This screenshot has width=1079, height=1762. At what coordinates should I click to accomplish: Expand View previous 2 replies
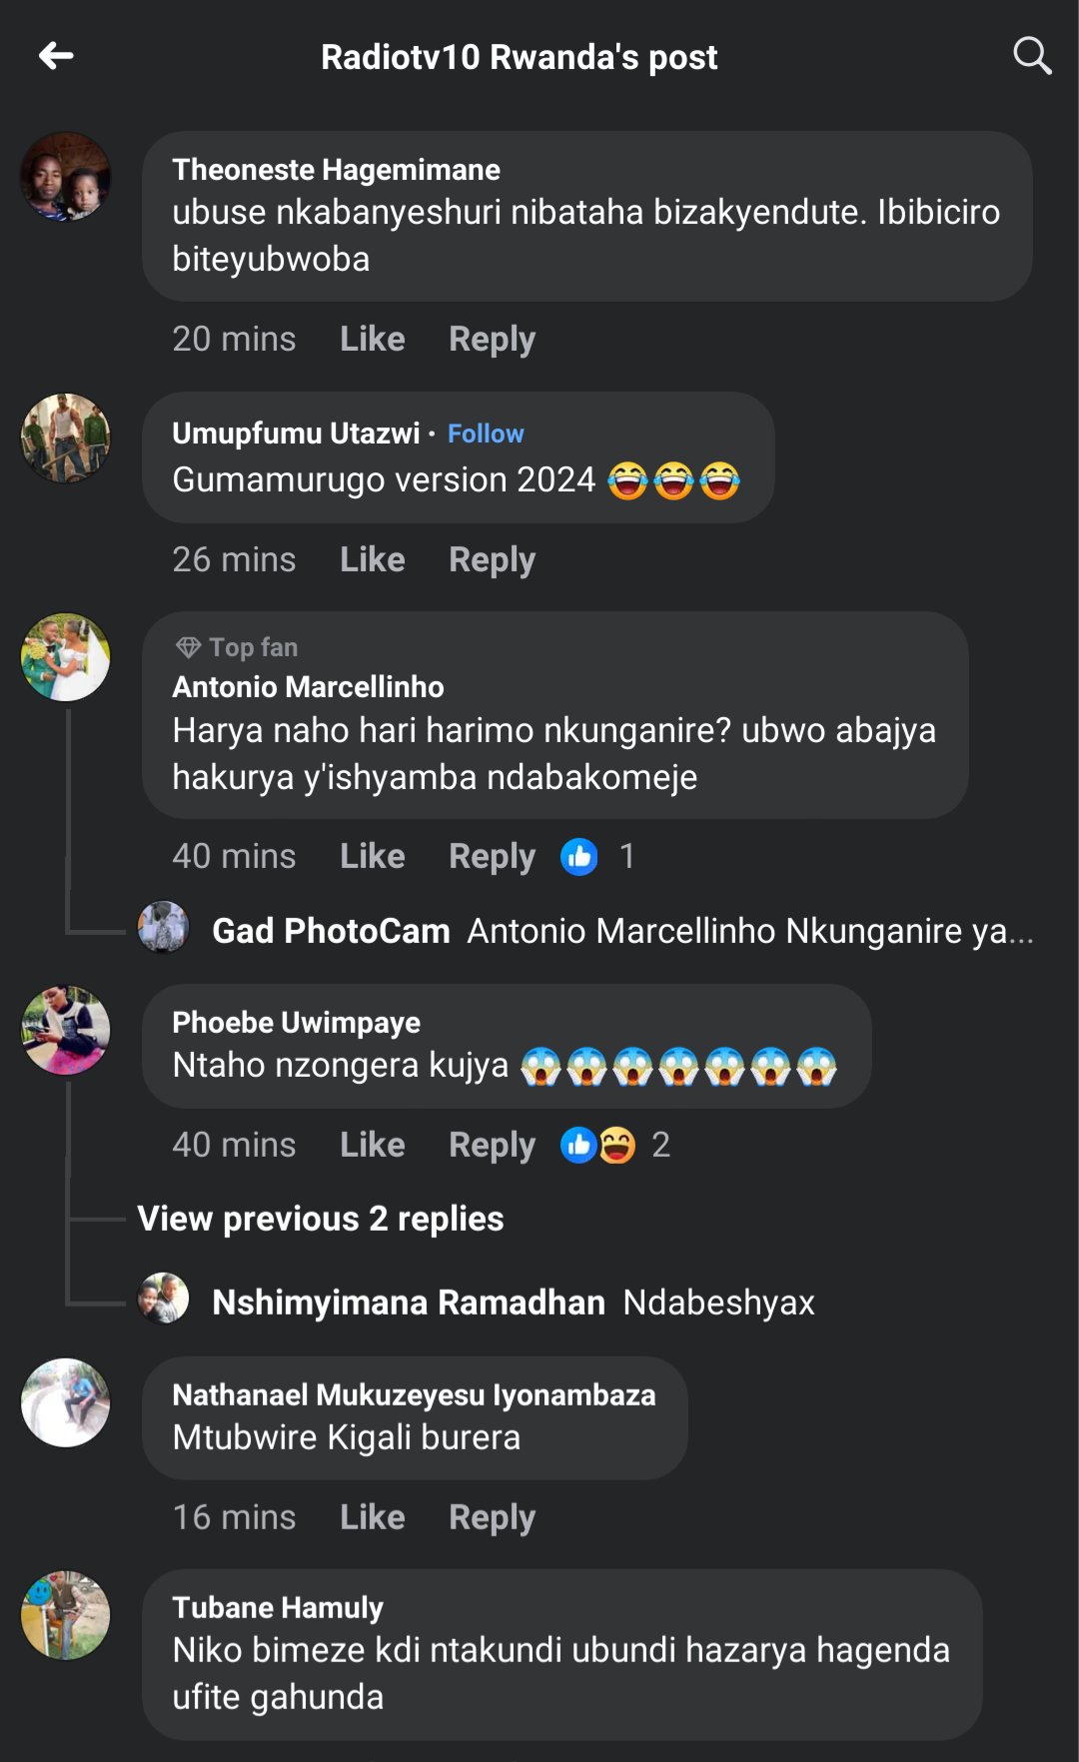pyautogui.click(x=320, y=1219)
